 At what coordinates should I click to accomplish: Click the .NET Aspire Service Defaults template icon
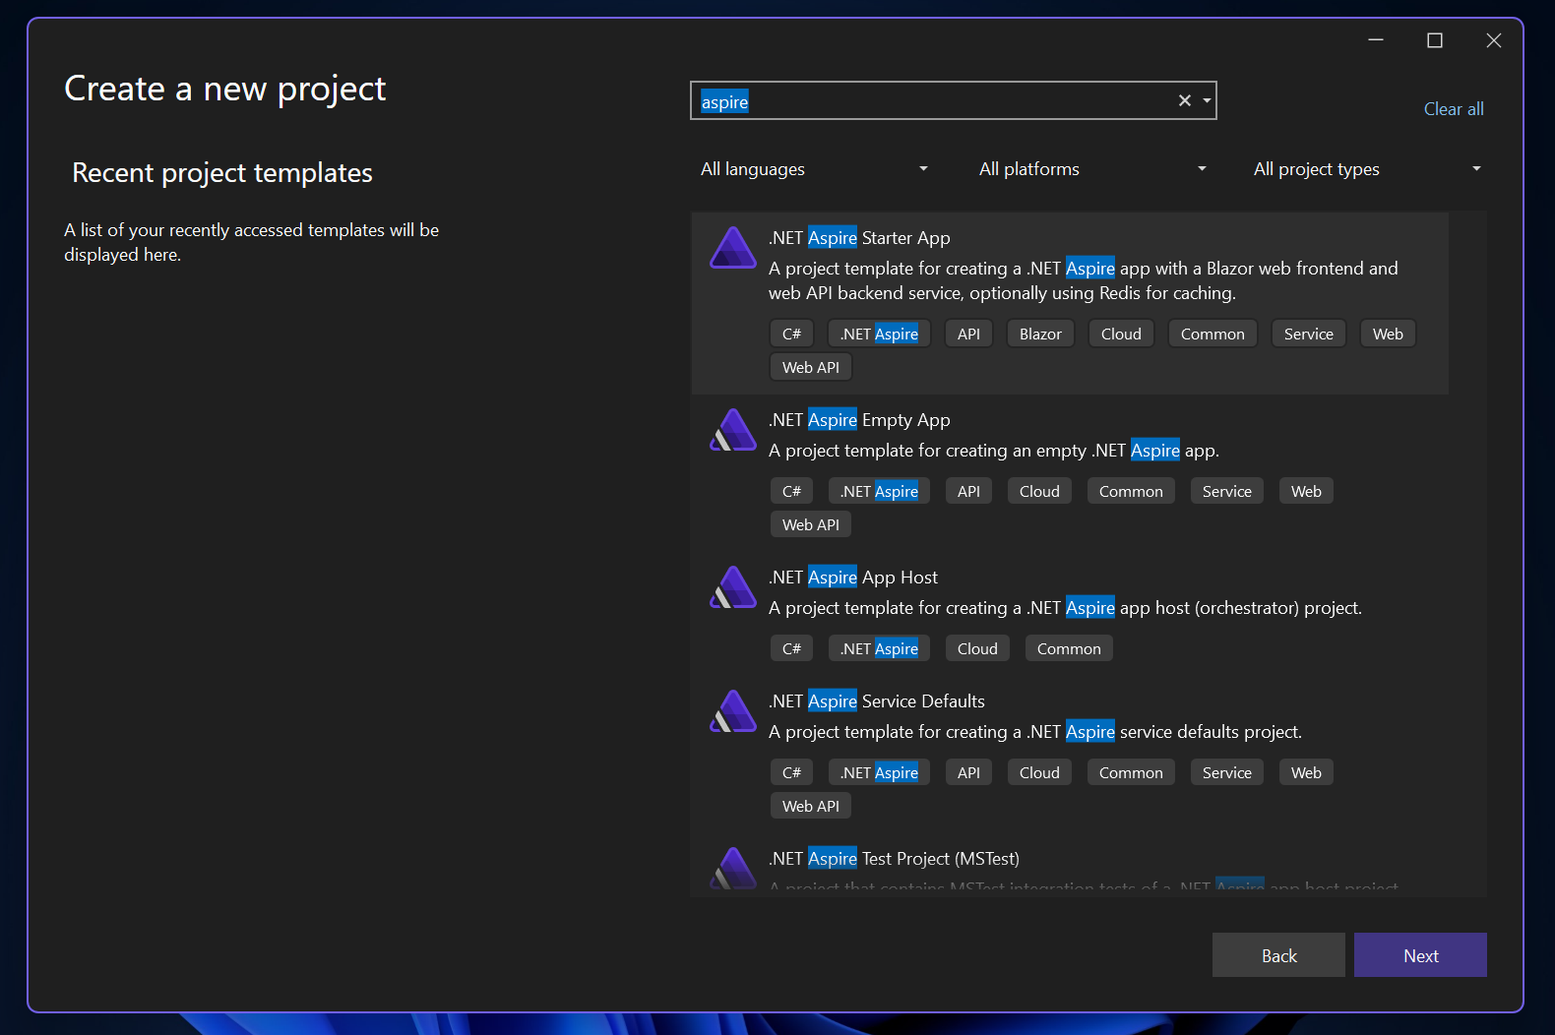733,711
